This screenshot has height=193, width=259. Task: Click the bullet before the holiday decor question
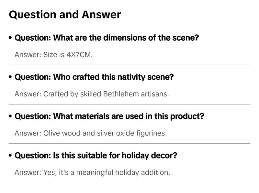pyautogui.click(x=11, y=156)
